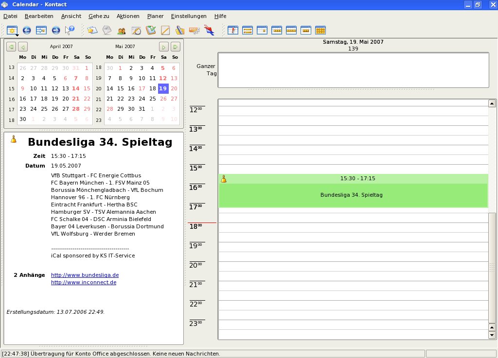
Task: Open the Hilfe menu
Action: 220,16
